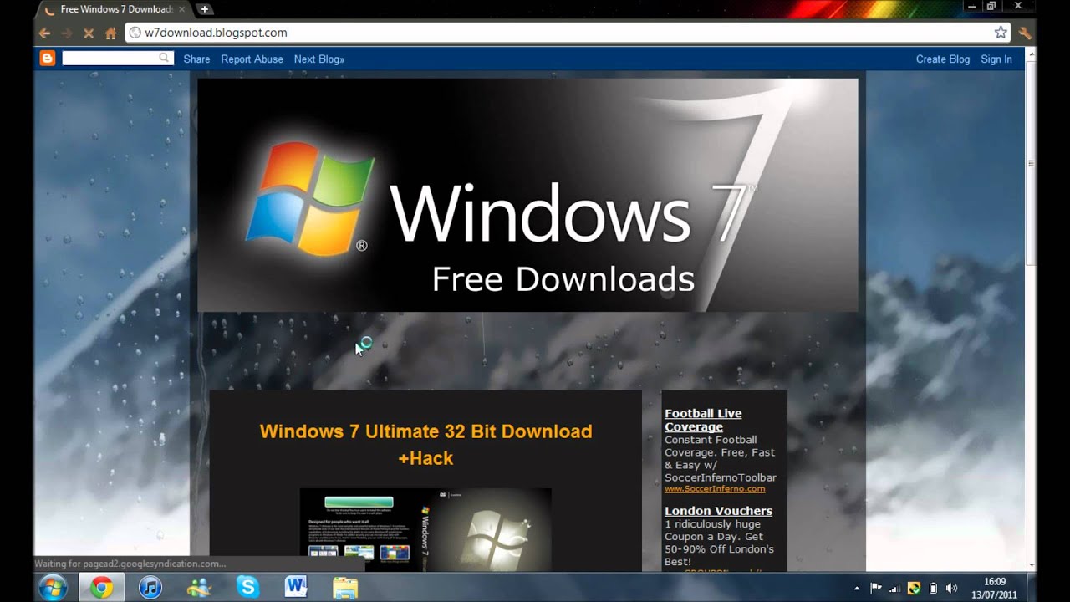
Task: Click the magnifier icon in Blogger search
Action: pos(165,58)
